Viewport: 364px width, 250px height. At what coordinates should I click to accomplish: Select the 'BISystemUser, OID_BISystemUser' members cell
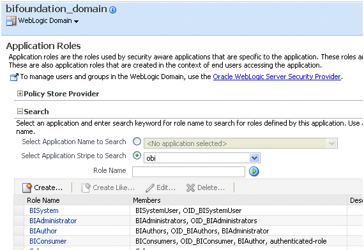(238, 210)
